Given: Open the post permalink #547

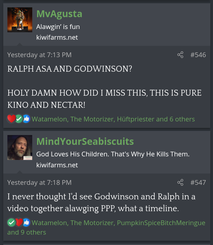Looking at the screenshot, I should click(198, 182).
